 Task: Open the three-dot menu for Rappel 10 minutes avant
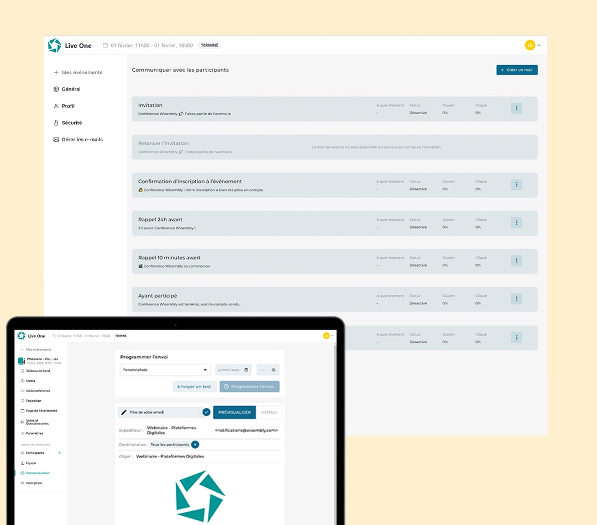click(x=516, y=261)
